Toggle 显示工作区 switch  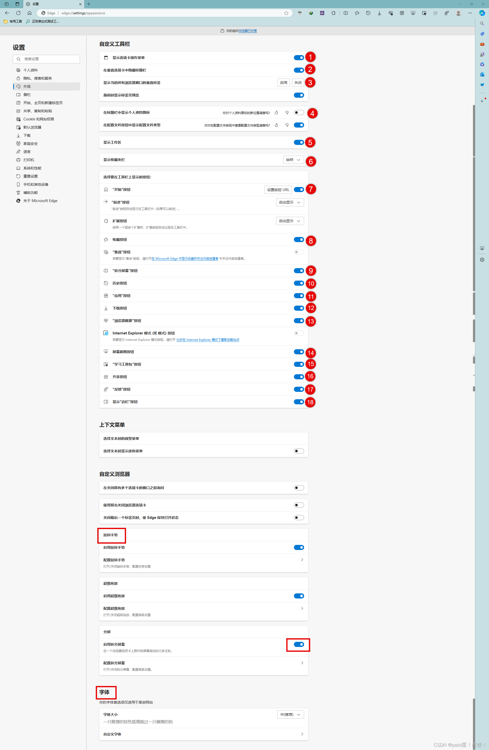click(x=299, y=142)
